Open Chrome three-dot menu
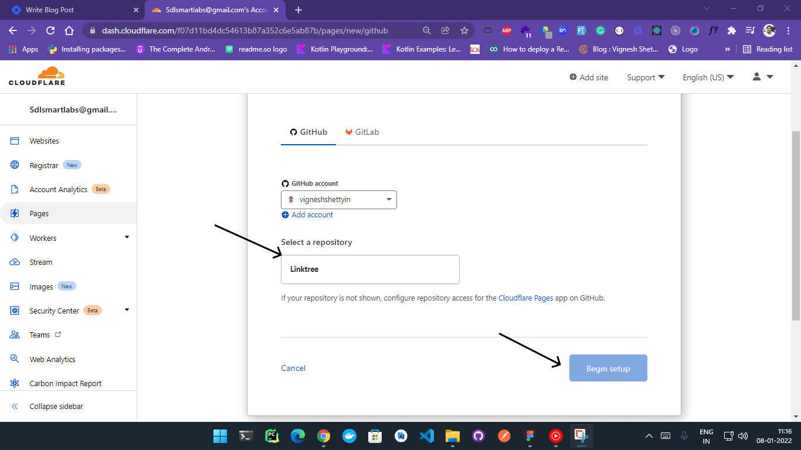Viewport: 801px width, 450px height. 788,30
